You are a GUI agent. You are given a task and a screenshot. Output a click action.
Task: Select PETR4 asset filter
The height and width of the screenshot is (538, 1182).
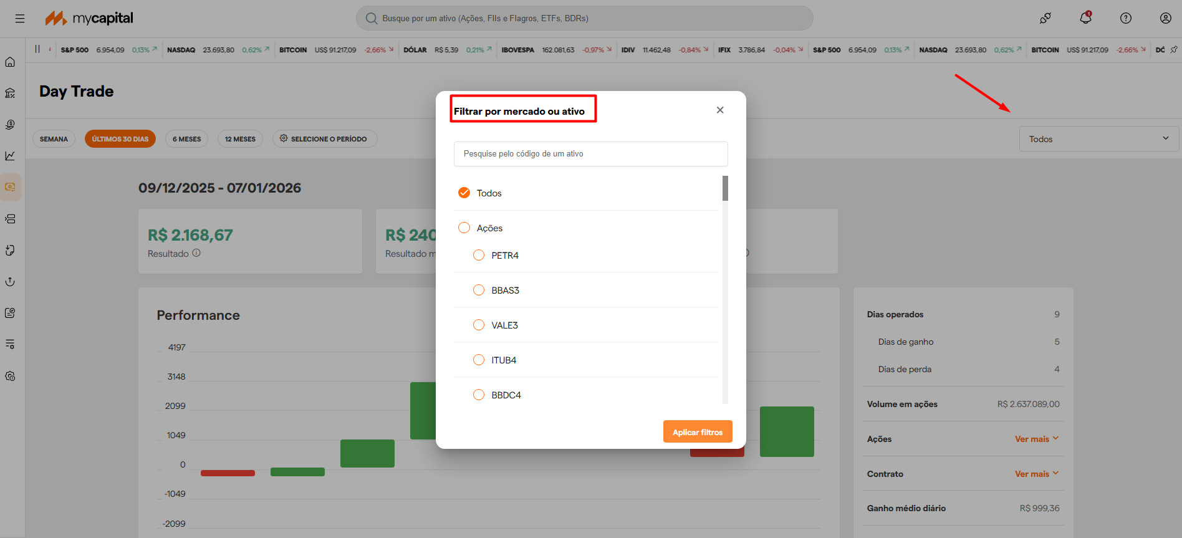(479, 255)
